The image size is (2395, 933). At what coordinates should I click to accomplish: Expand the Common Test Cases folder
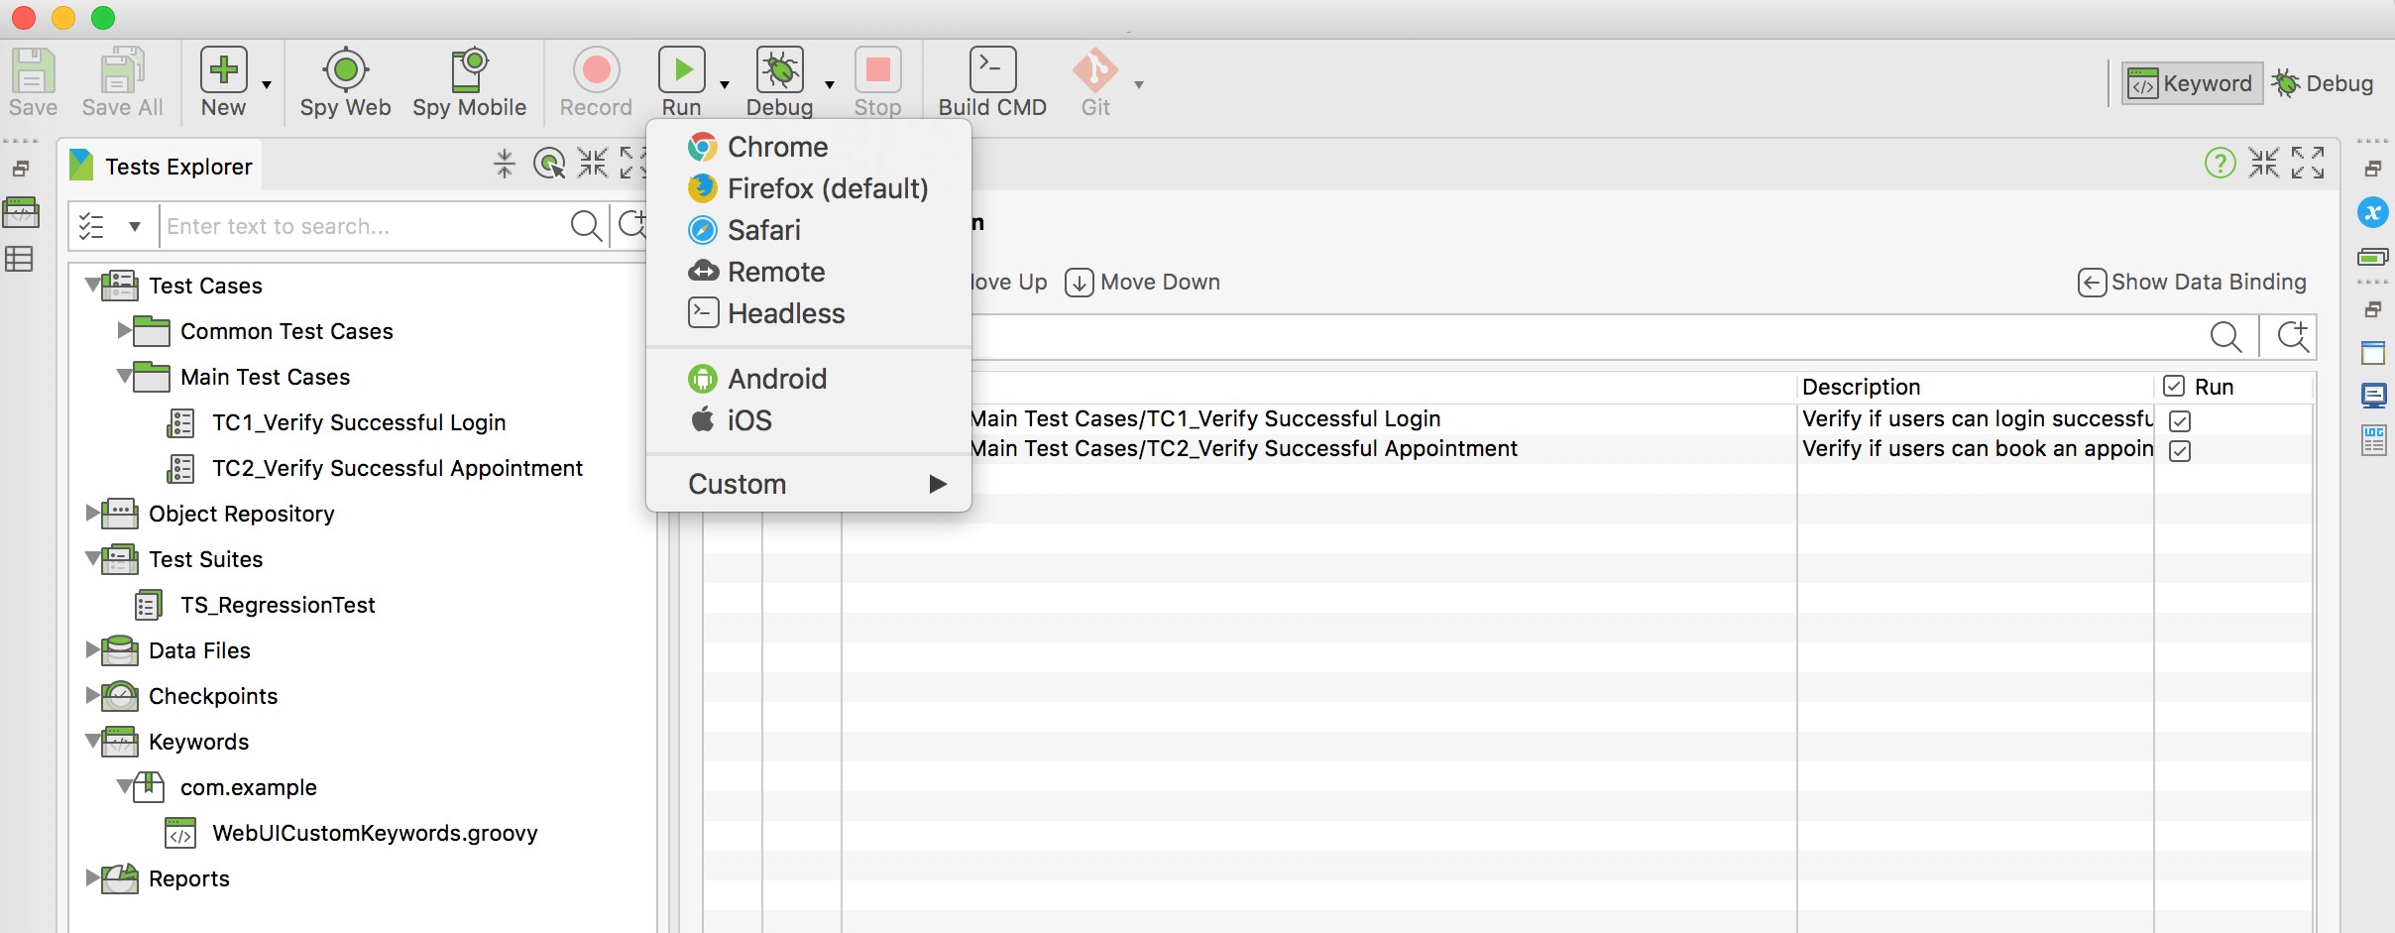124,330
